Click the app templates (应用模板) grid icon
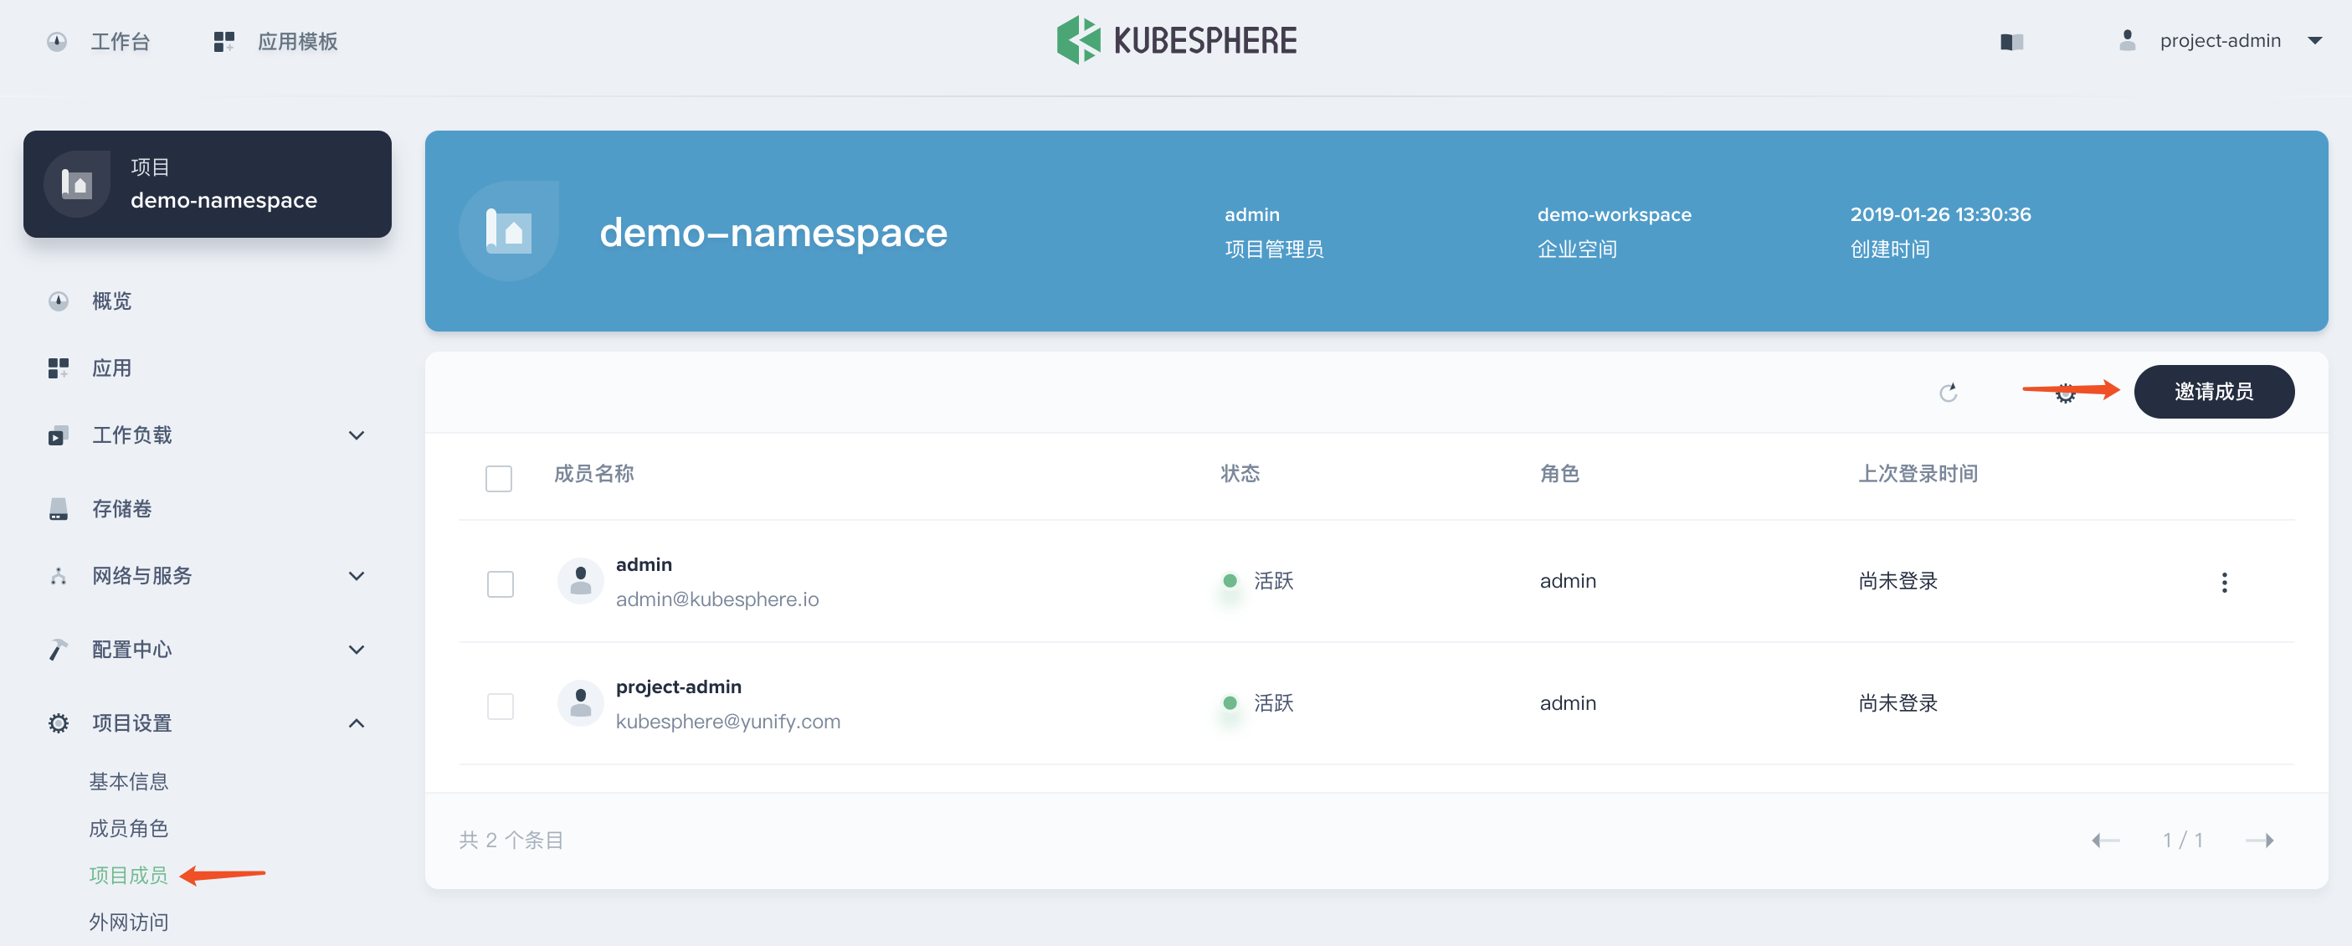The image size is (2352, 946). point(223,42)
